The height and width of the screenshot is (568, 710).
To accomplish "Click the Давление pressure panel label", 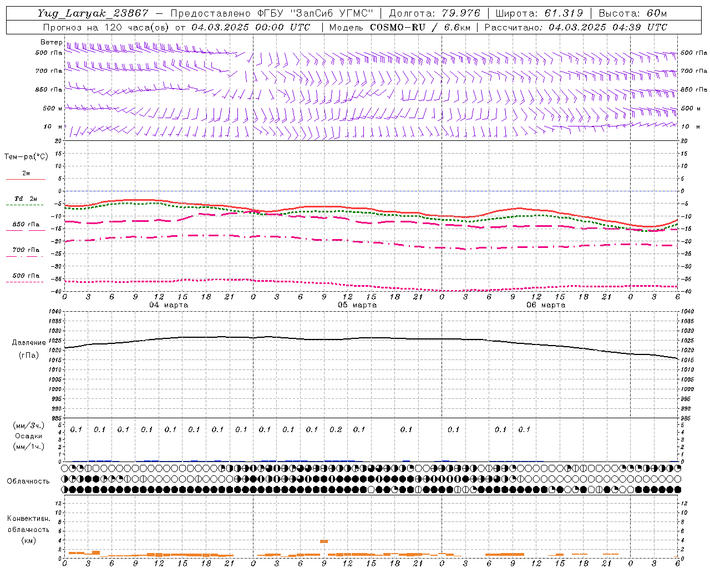I will tap(29, 343).
